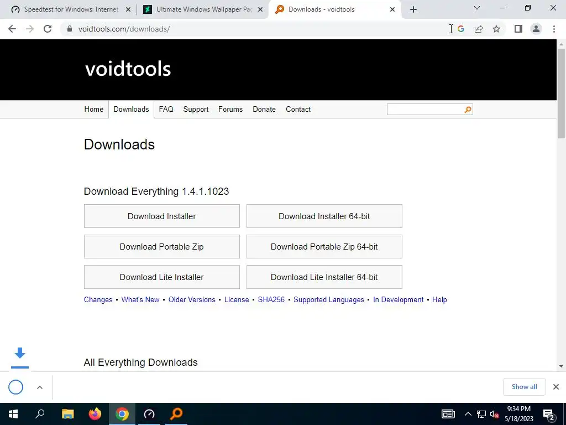The image size is (566, 425).
Task: Open the Home menu item
Action: pos(94,109)
